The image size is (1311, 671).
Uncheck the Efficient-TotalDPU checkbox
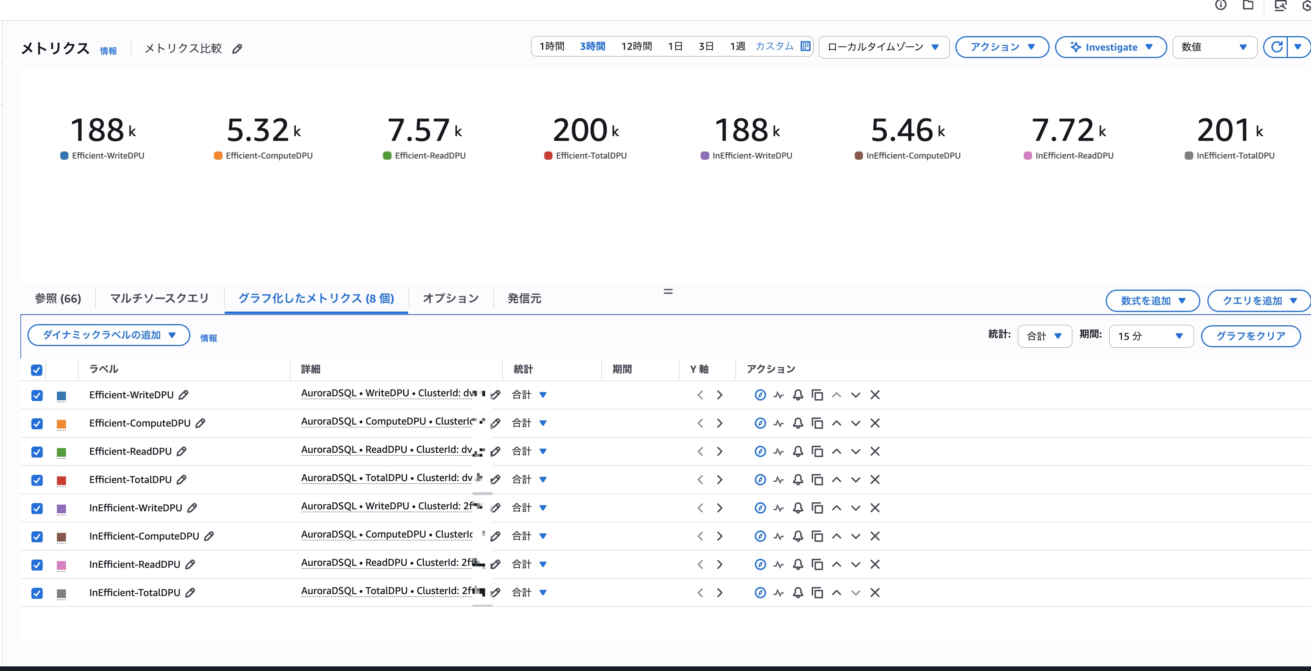[37, 480]
